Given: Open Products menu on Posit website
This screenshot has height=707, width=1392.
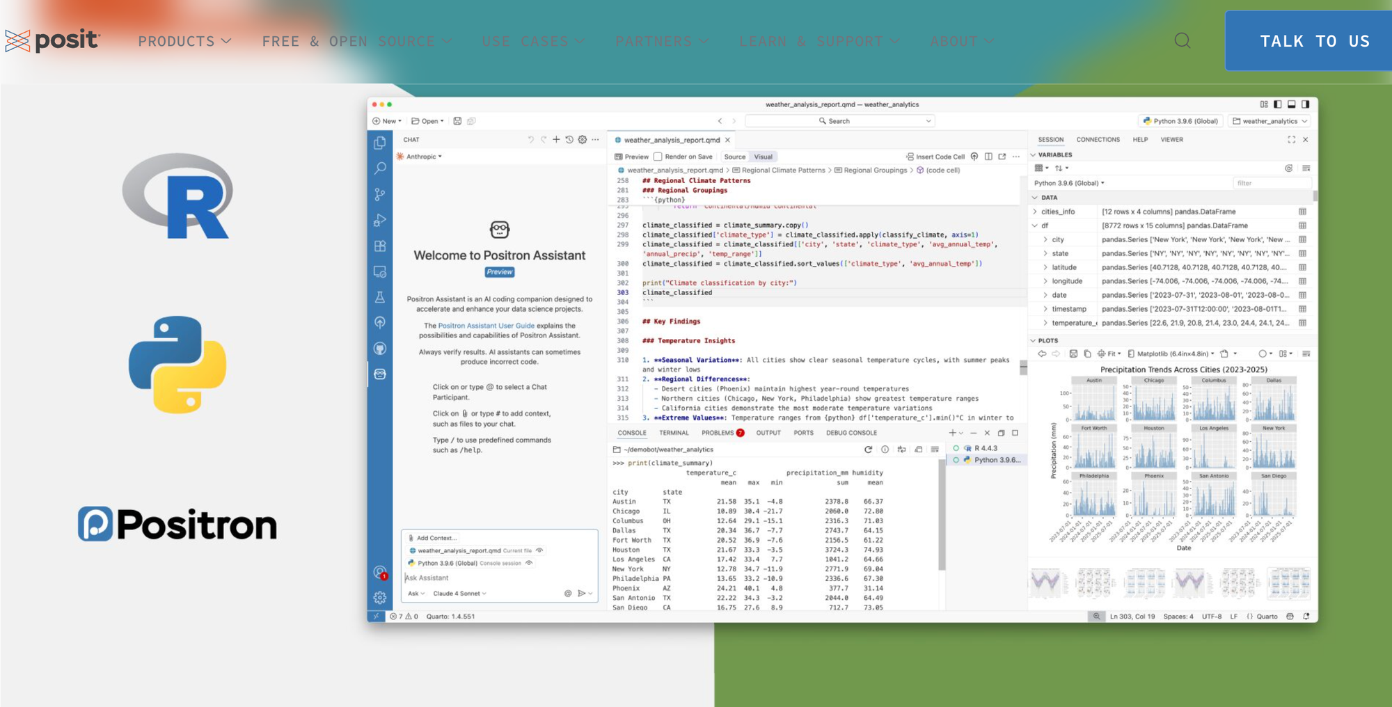Looking at the screenshot, I should coord(184,42).
